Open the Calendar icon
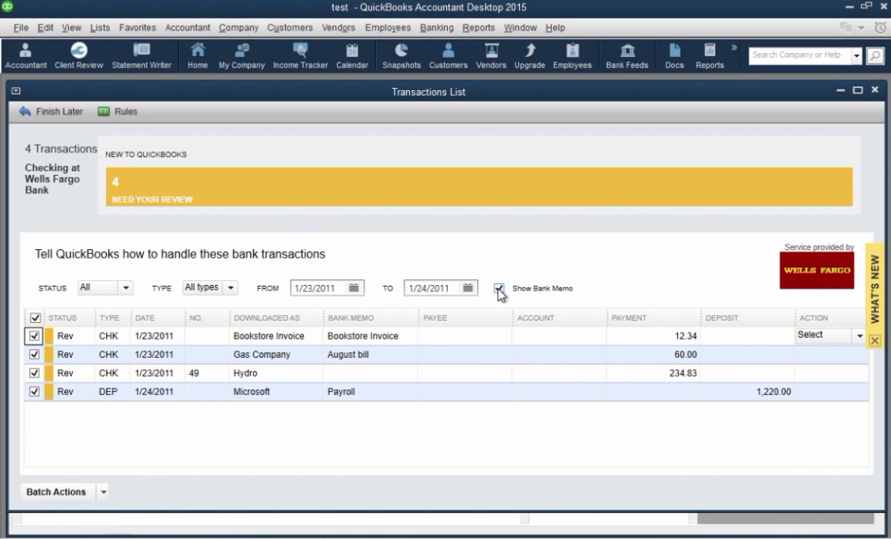 coord(352,55)
